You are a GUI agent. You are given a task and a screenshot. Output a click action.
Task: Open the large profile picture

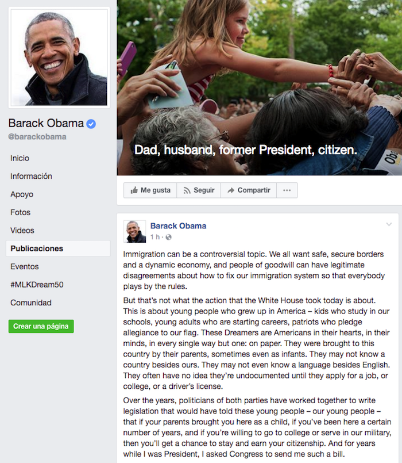coord(59,58)
